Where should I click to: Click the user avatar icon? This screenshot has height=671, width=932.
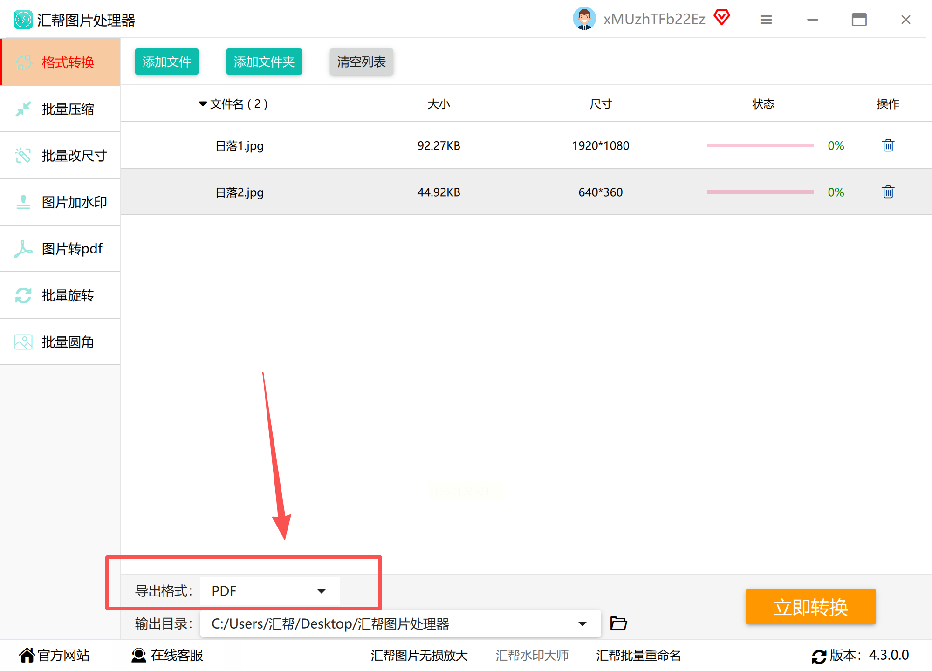tap(584, 19)
